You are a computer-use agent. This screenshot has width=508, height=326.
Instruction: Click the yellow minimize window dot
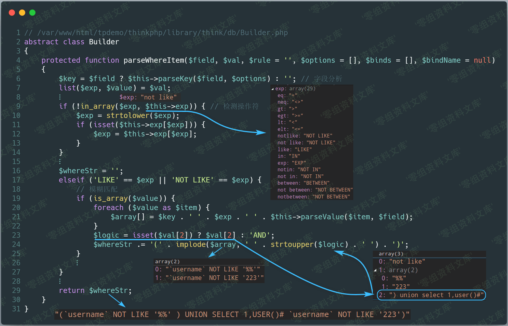(22, 13)
